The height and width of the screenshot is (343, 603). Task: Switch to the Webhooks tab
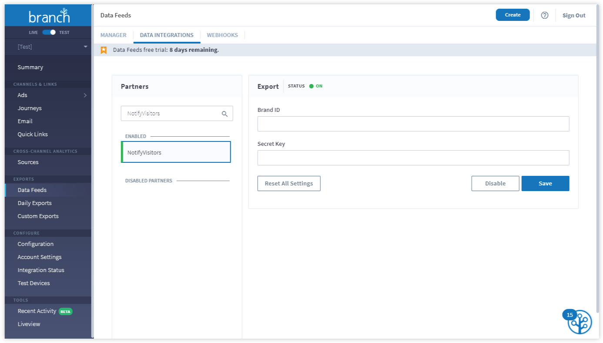click(222, 35)
